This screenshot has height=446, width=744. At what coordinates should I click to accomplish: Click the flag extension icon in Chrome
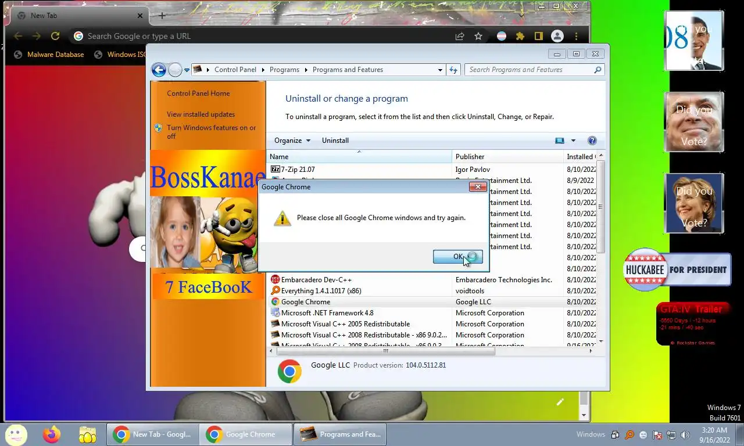point(502,36)
